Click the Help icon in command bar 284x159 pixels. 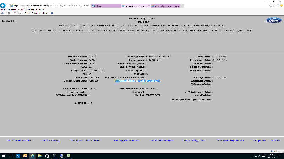[x=52, y=13]
